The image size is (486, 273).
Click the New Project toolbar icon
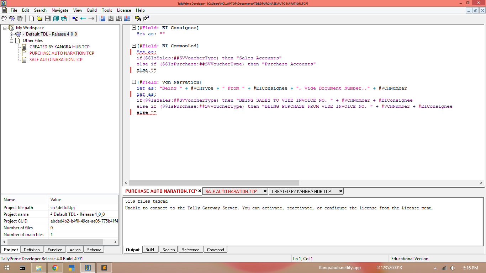tap(4, 18)
